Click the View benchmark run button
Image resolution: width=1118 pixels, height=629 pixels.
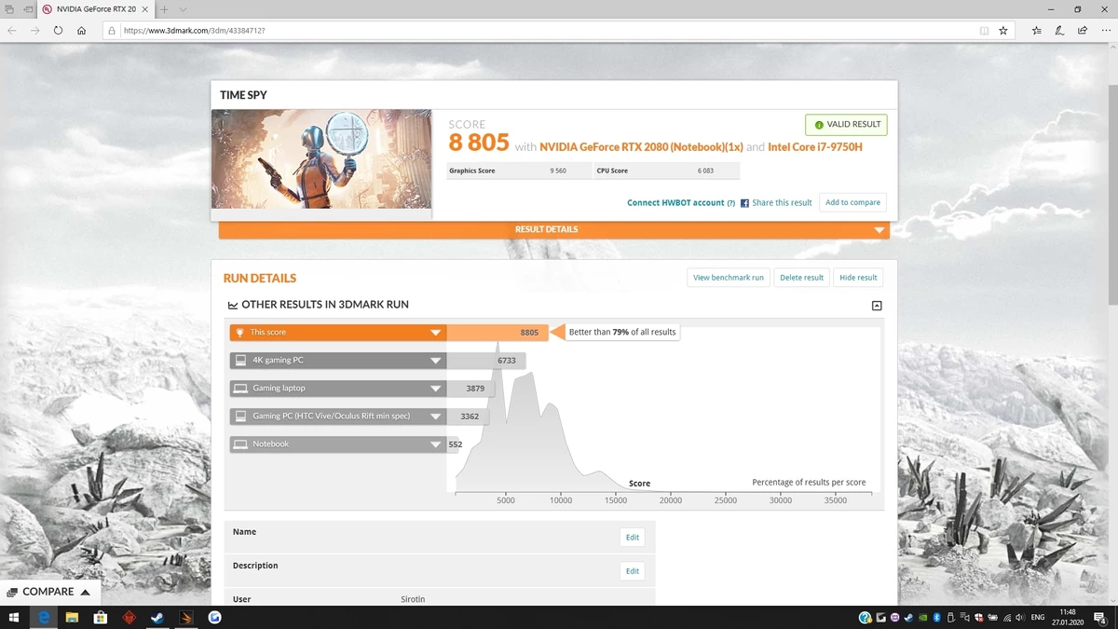point(729,278)
